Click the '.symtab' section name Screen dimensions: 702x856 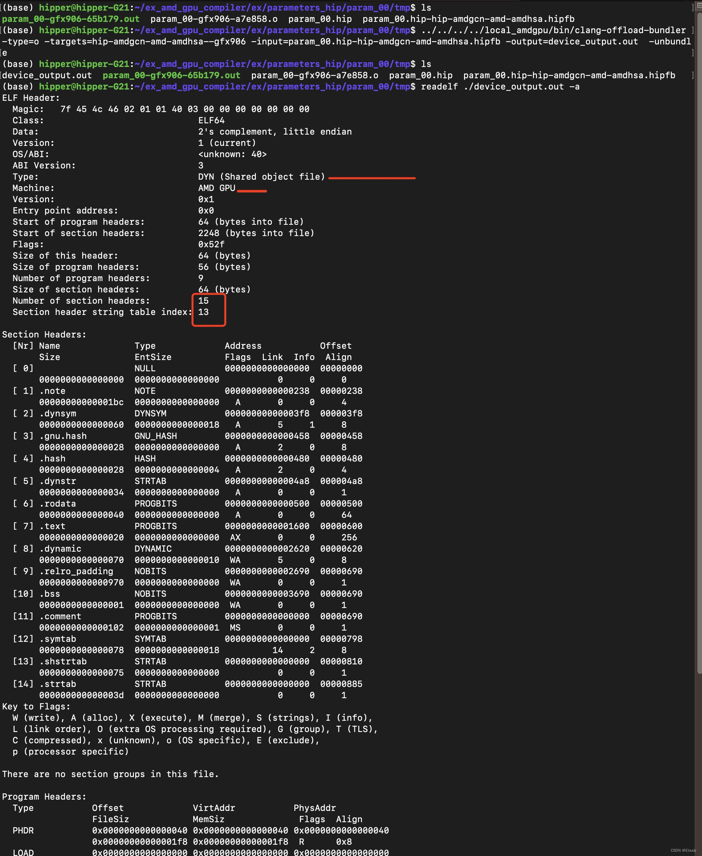pos(57,639)
